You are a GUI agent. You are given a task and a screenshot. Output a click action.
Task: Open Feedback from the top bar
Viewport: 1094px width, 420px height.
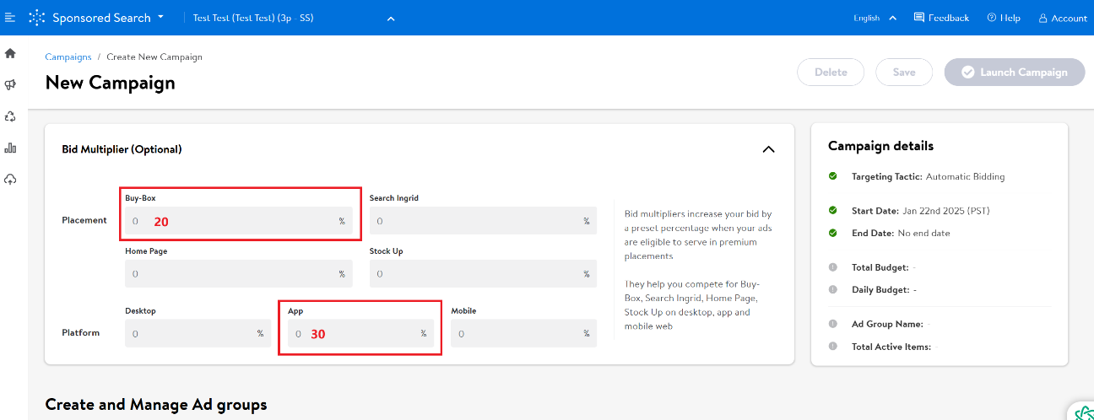point(941,18)
